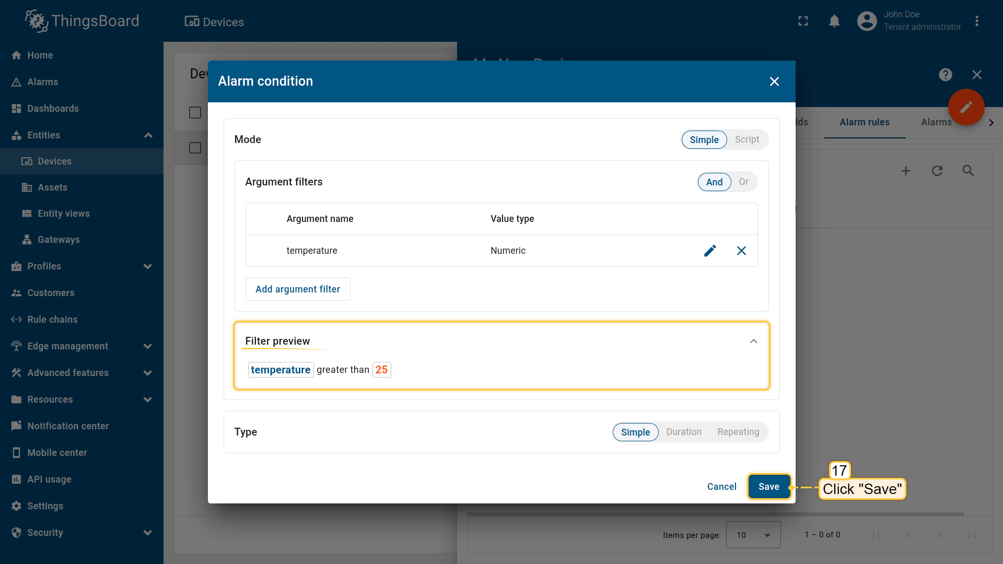Image resolution: width=1003 pixels, height=564 pixels.
Task: Open the help question mark icon
Action: click(x=945, y=75)
